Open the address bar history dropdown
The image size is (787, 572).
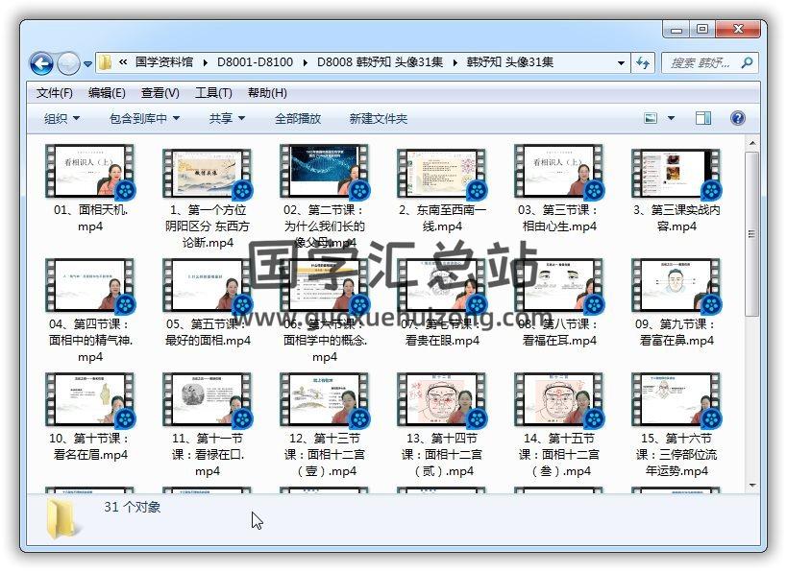621,63
